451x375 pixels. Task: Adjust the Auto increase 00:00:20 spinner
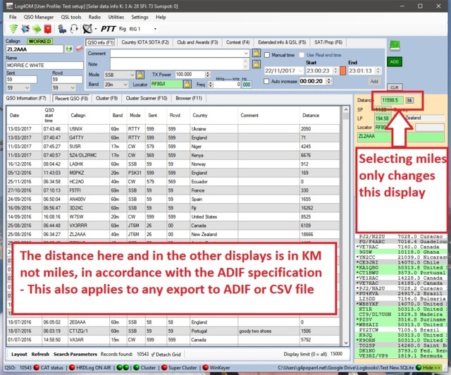329,81
